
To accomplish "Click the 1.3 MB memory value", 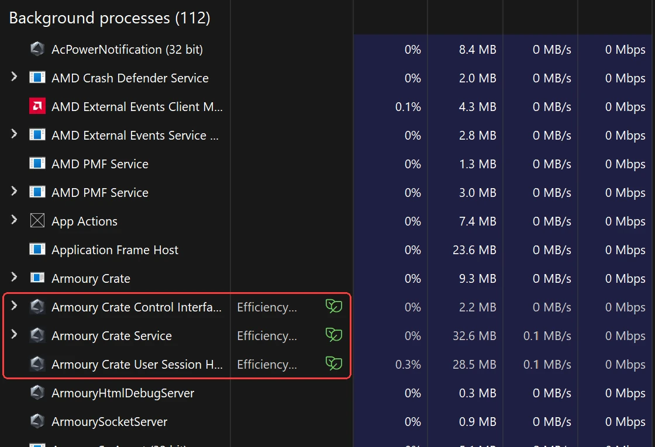I will click(477, 164).
